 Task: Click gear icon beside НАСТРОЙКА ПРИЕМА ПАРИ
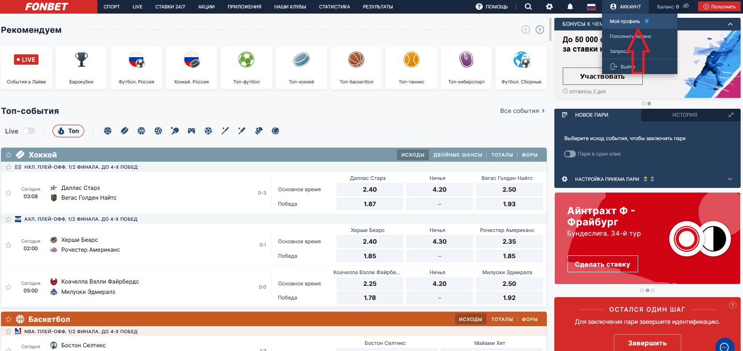pos(565,179)
